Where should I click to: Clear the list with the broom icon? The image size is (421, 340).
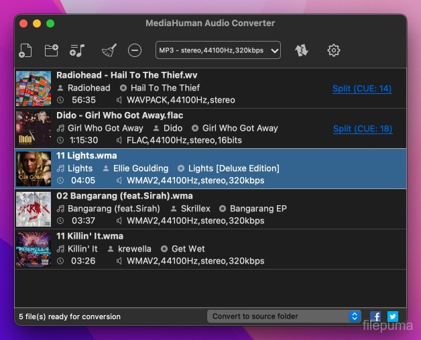tap(109, 50)
